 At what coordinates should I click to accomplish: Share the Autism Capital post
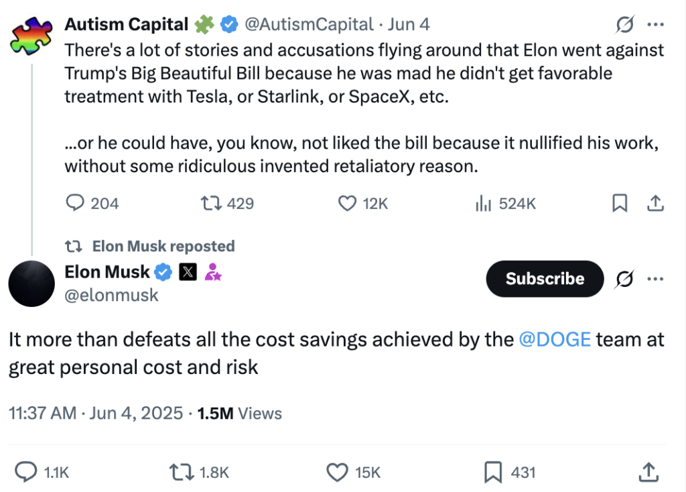click(656, 203)
